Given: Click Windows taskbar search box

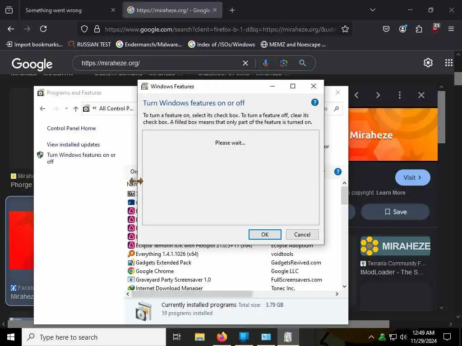Looking at the screenshot, I should 94,337.
